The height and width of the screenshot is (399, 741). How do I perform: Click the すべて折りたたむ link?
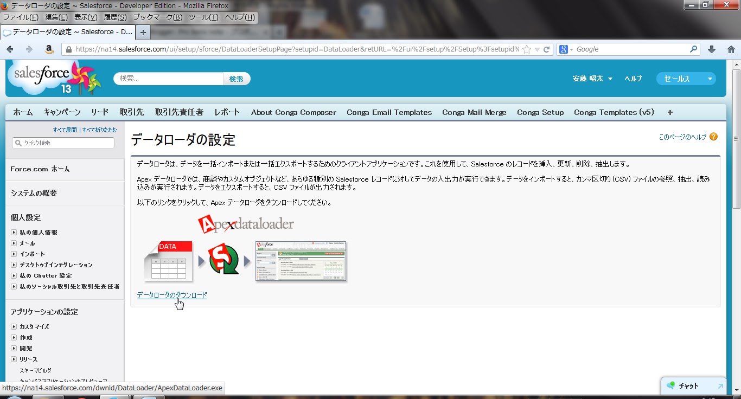tap(99, 130)
